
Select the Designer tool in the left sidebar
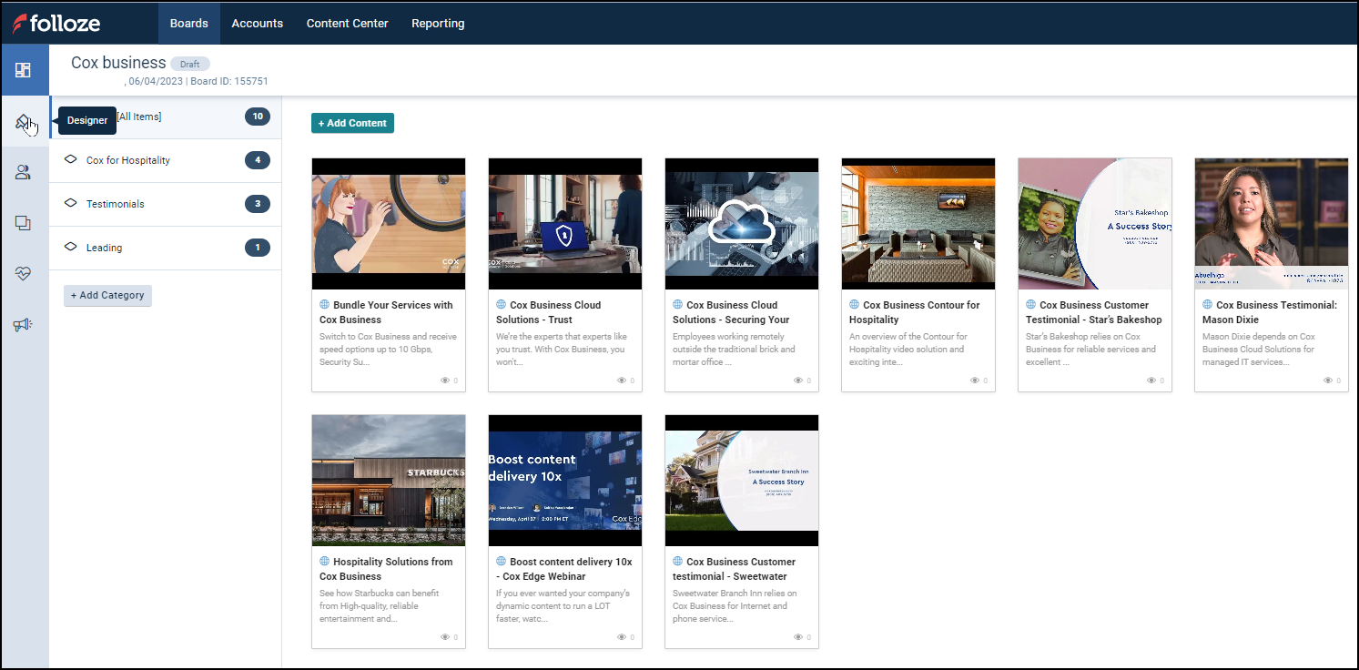25,120
